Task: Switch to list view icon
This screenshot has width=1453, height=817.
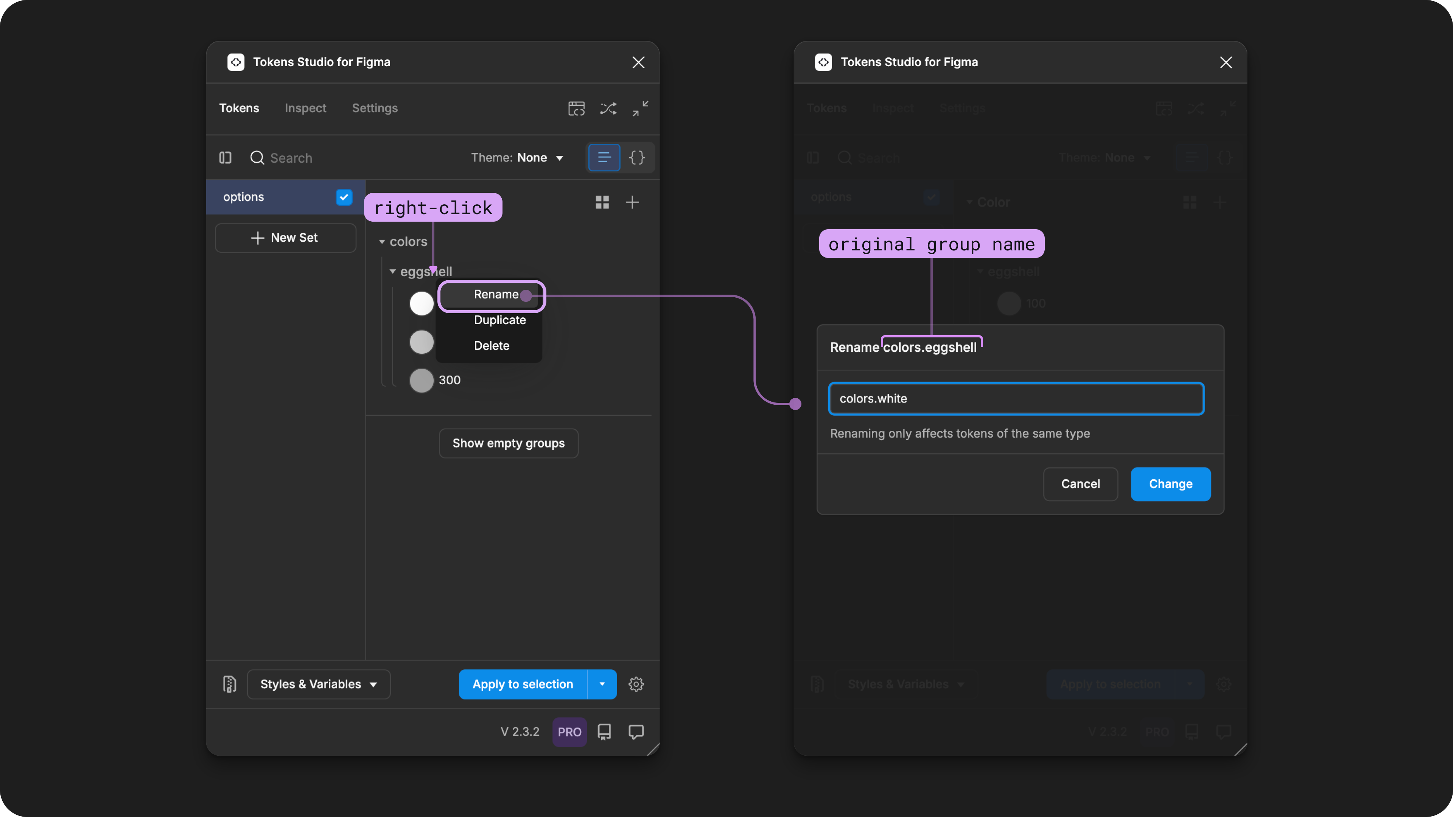Action: click(604, 157)
